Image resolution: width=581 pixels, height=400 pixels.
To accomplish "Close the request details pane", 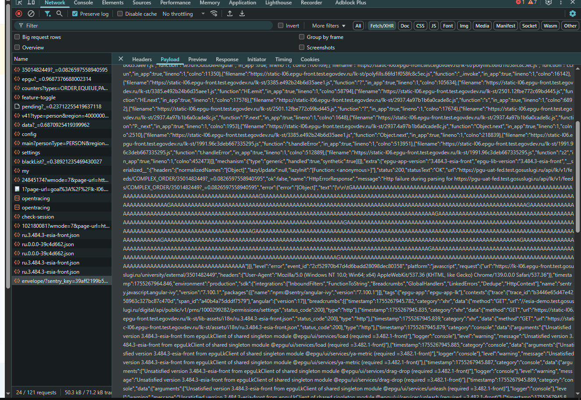I will [121, 59].
